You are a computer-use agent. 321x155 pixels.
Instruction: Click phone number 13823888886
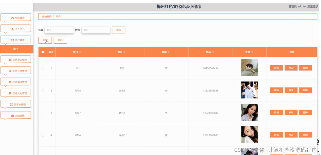[x=210, y=135]
